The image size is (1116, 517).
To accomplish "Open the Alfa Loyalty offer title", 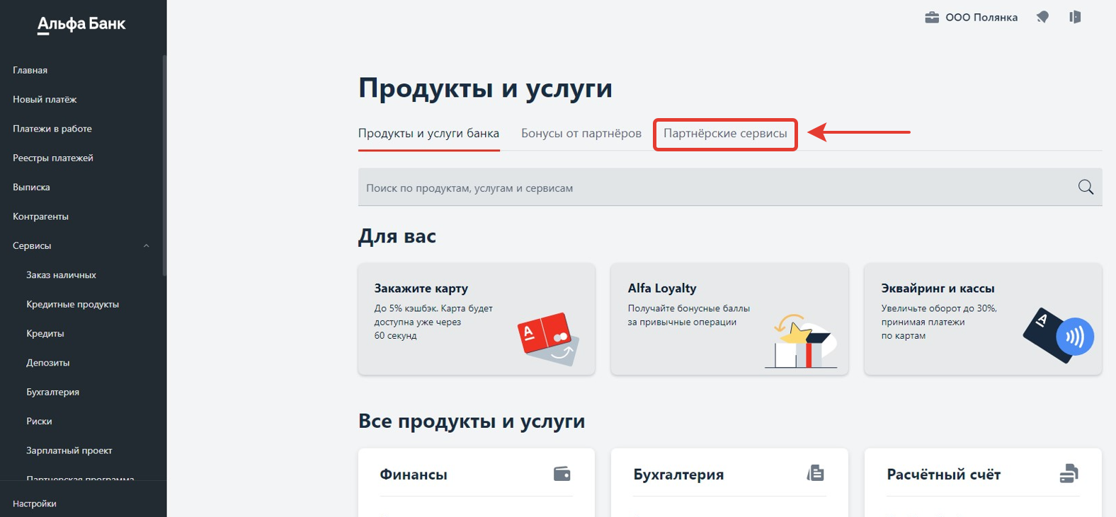I will click(x=662, y=288).
